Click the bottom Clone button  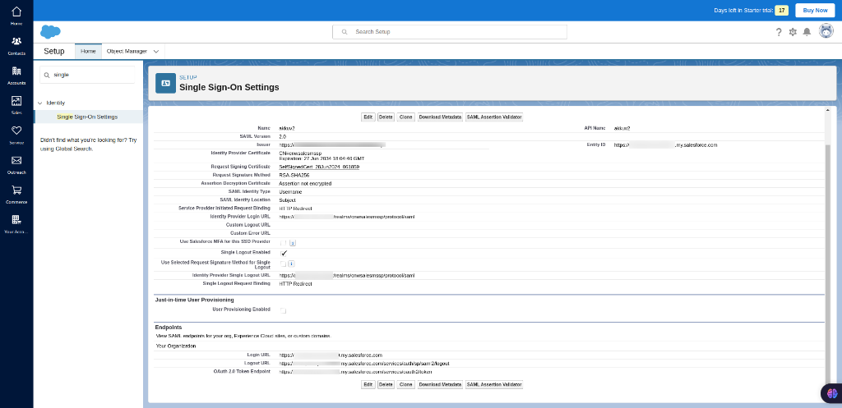pos(405,384)
